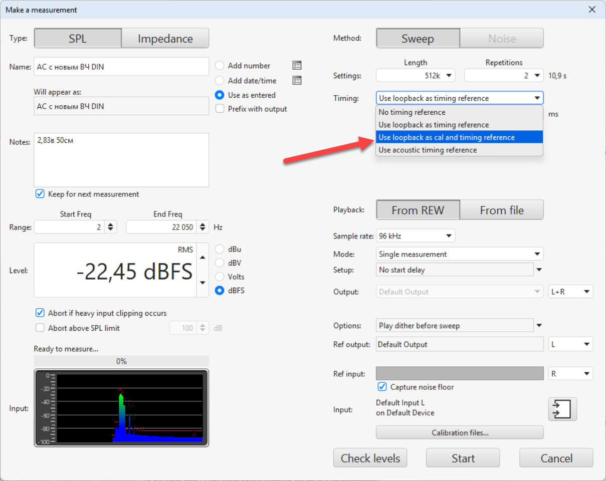Click the Name input field
The height and width of the screenshot is (481, 606).
pyautogui.click(x=121, y=67)
